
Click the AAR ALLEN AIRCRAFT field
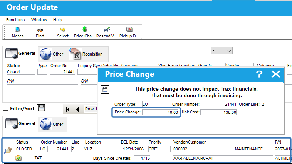pos(223,158)
